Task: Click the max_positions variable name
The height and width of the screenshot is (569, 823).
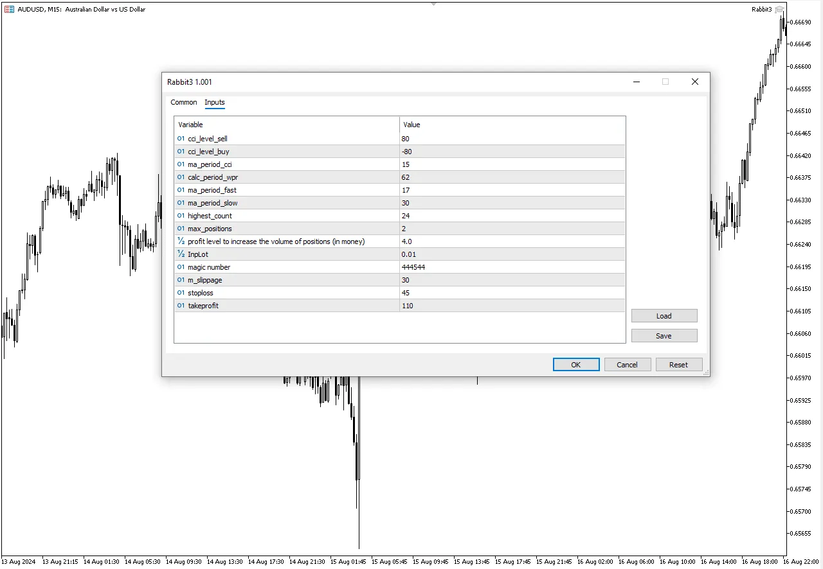Action: pyautogui.click(x=210, y=229)
